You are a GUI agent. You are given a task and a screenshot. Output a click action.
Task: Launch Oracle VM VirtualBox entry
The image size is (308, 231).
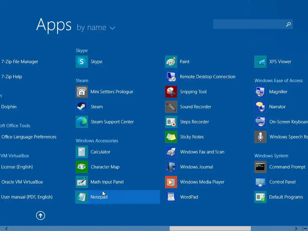(x=22, y=182)
